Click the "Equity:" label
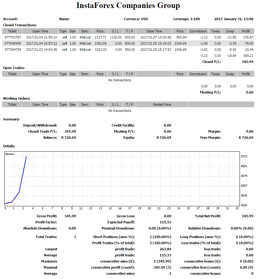 point(129,138)
